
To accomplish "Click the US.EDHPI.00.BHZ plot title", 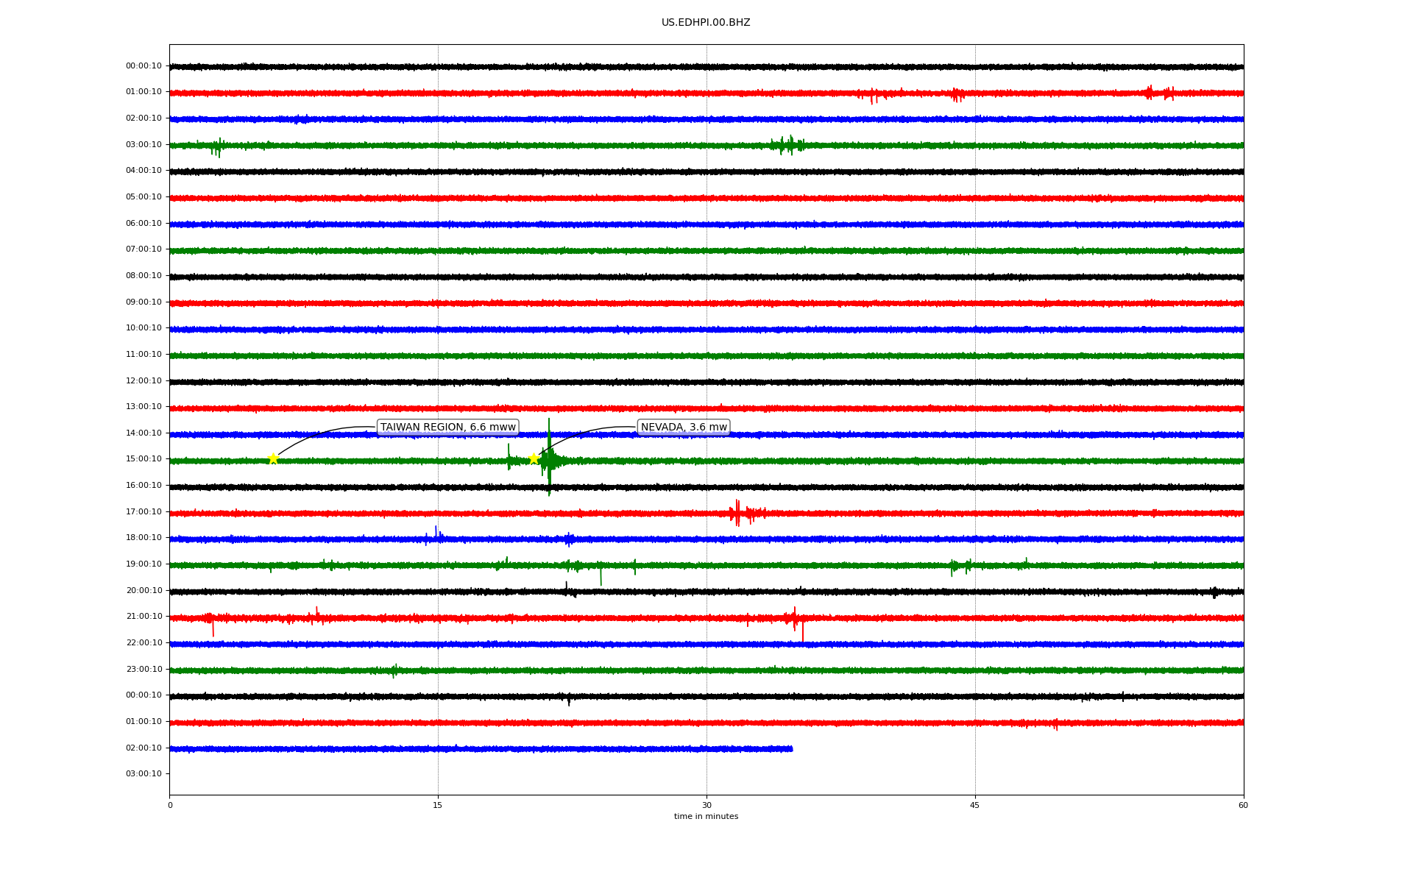I will coord(705,23).
